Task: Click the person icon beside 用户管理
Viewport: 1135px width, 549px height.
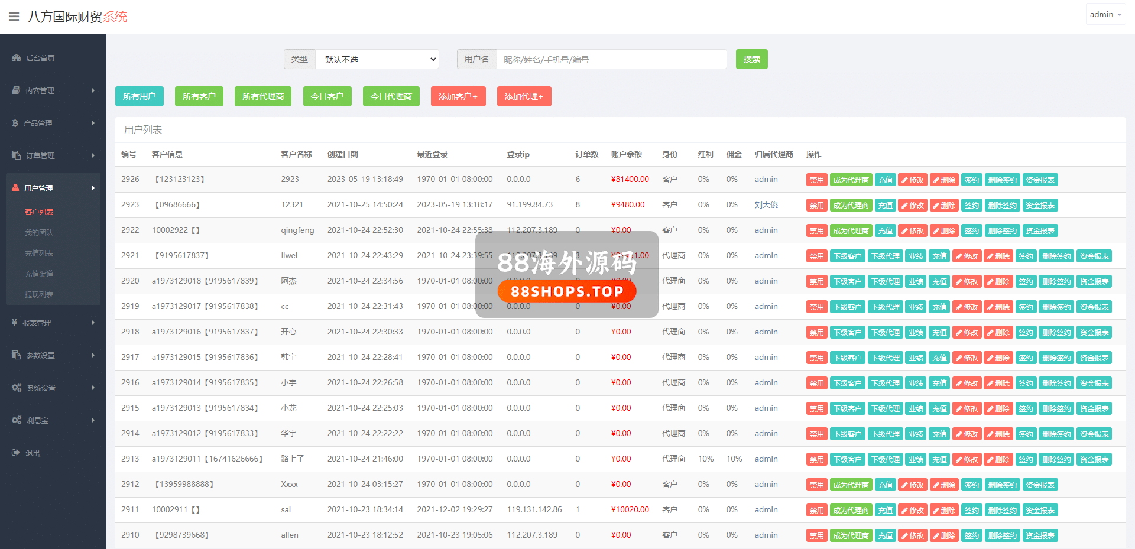Action: click(x=15, y=188)
